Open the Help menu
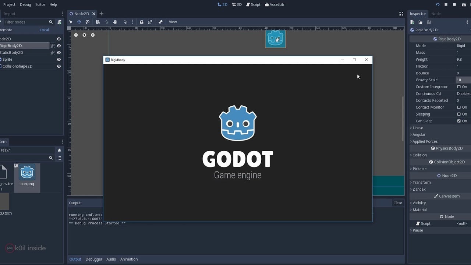The image size is (471, 265). pos(53,4)
